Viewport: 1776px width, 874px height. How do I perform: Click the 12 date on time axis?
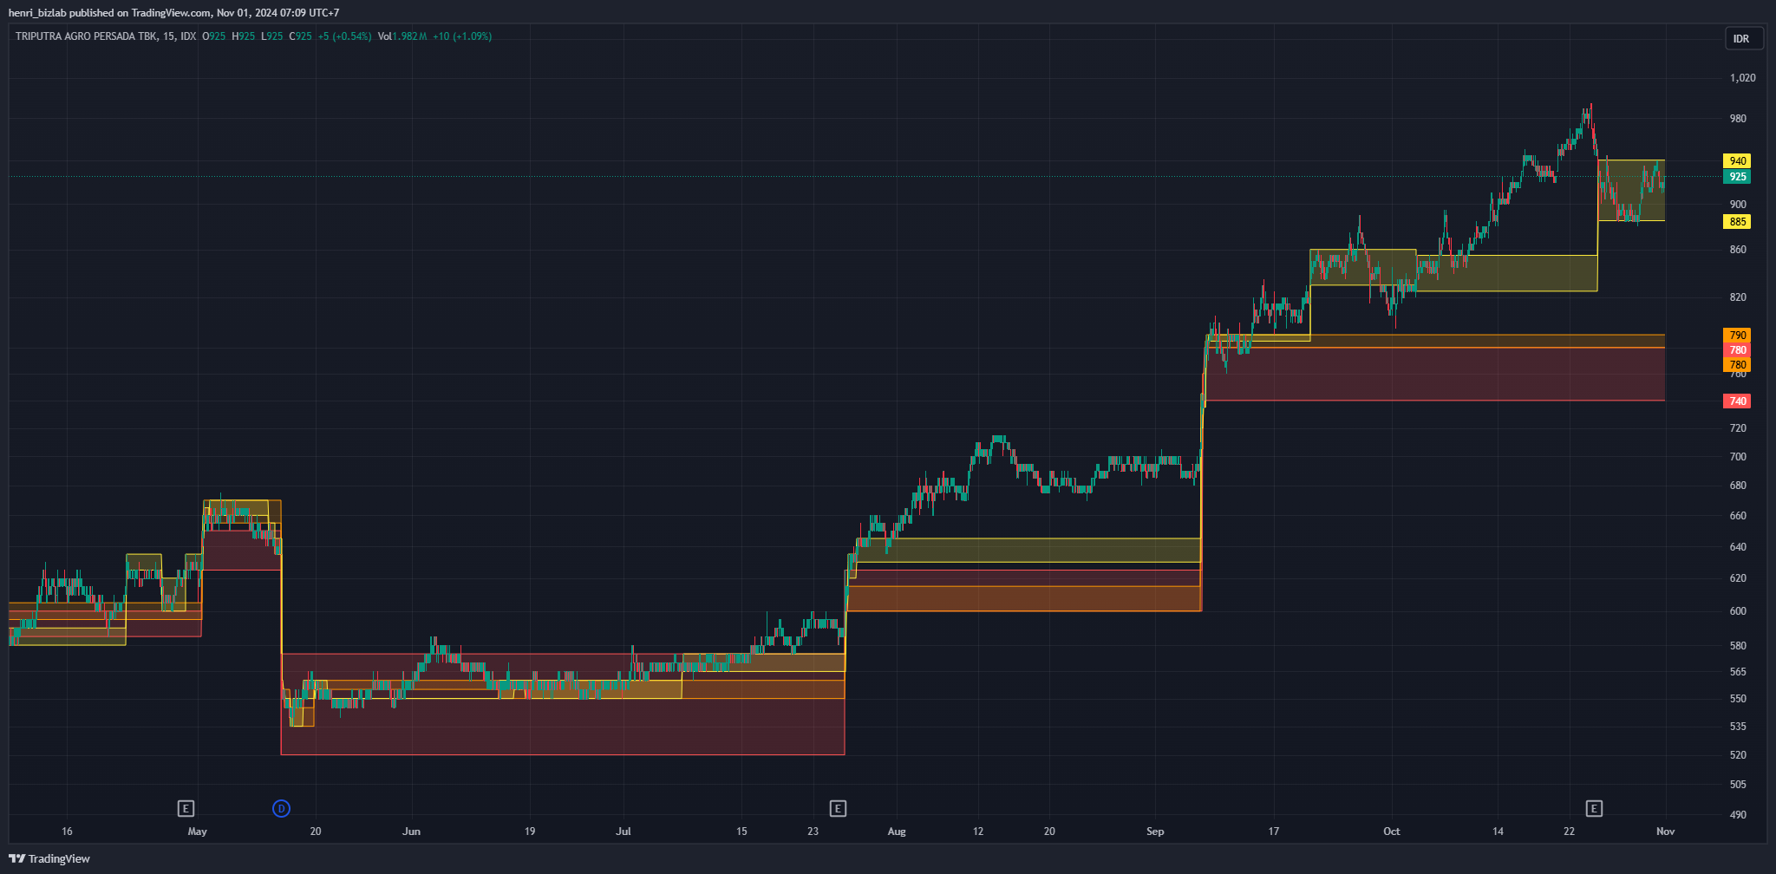click(x=978, y=832)
